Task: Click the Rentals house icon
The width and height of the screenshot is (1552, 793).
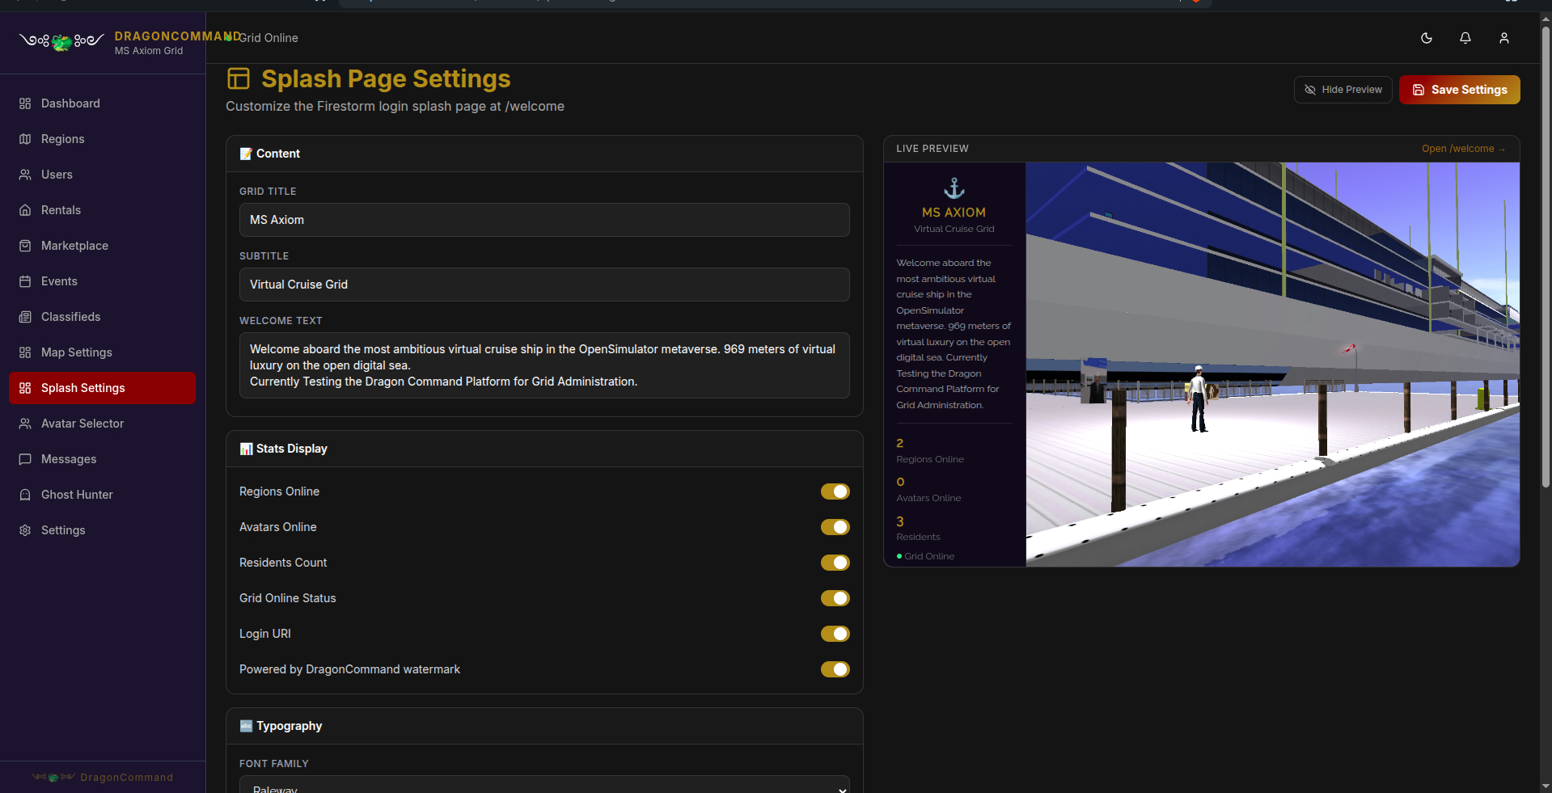Action: [25, 210]
